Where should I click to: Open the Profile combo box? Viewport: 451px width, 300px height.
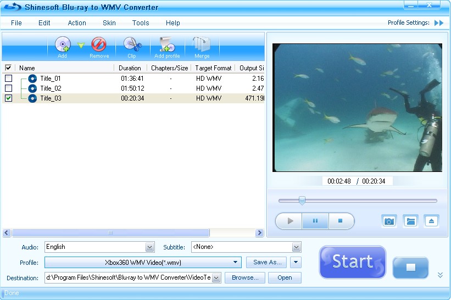[x=143, y=262]
